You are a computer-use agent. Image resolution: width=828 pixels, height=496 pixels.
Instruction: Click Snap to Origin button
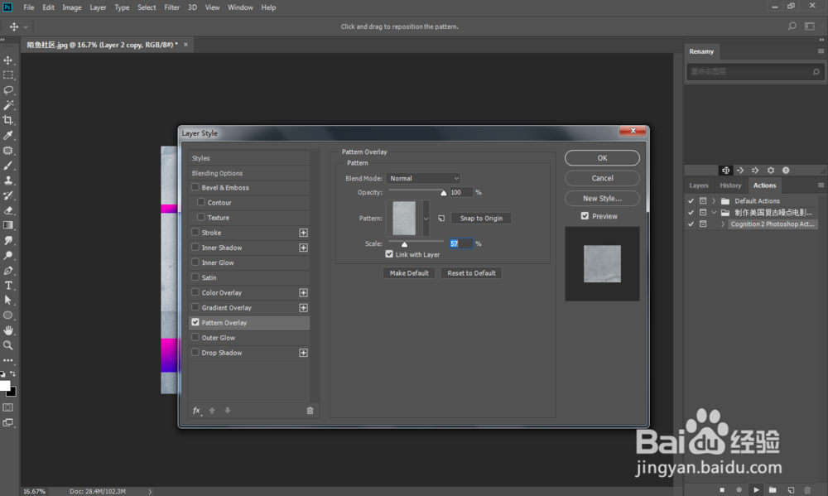point(481,218)
